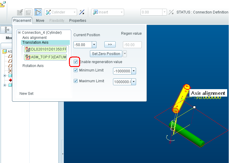Click the curved rotation arrow in viewport
Screen dimensions: 229x163
[x=170, y=138]
